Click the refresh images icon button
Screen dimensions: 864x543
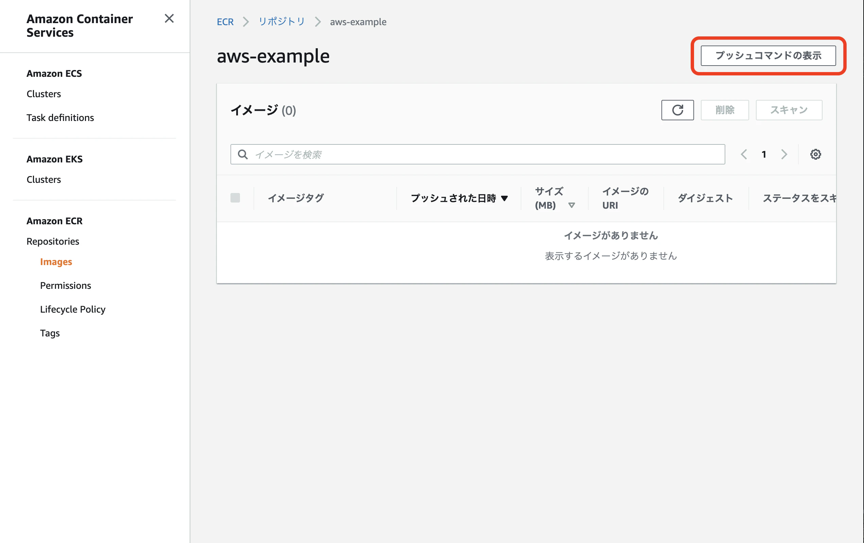[677, 110]
